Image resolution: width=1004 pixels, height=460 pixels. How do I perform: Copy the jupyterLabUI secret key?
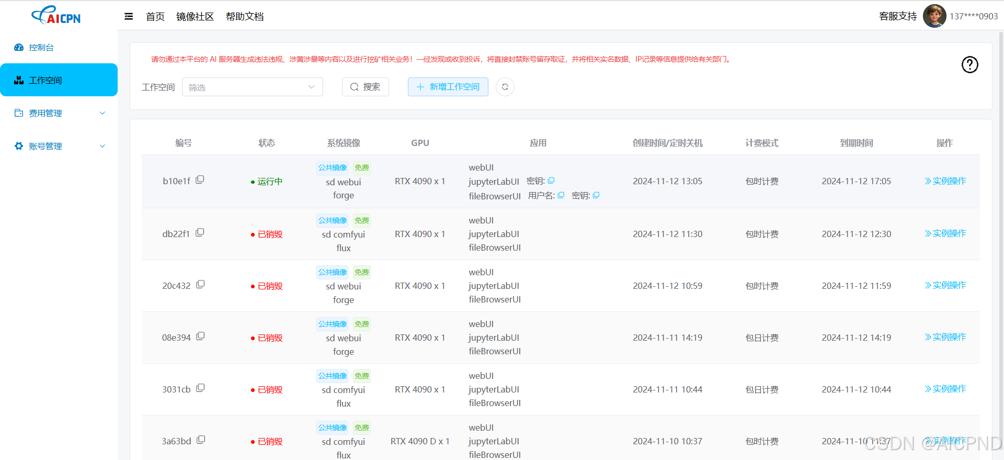(551, 181)
